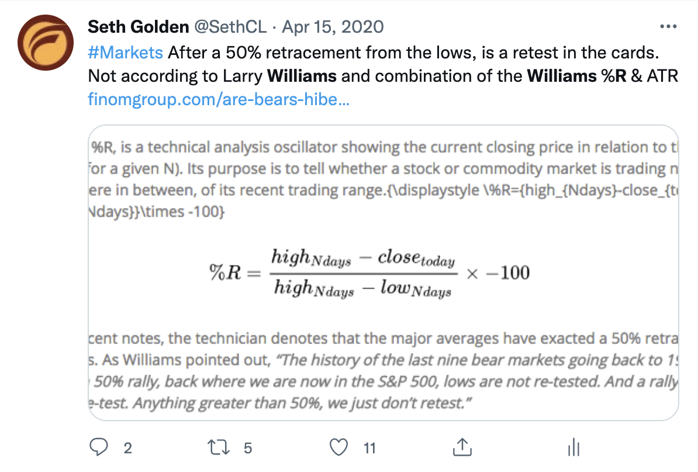Open the #Markets hashtag
The width and height of the screenshot is (698, 472).
point(125,53)
